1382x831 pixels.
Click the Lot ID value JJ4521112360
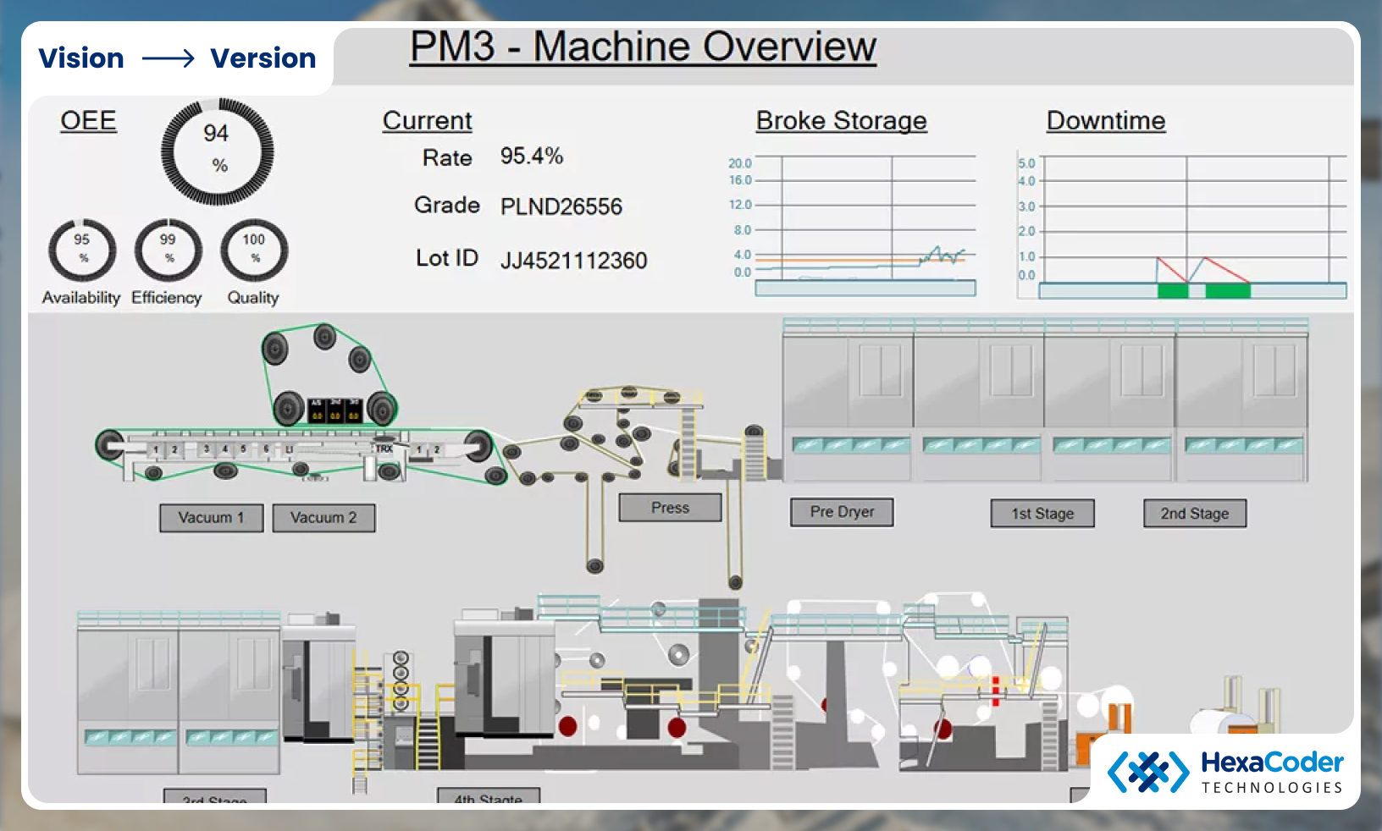573,261
